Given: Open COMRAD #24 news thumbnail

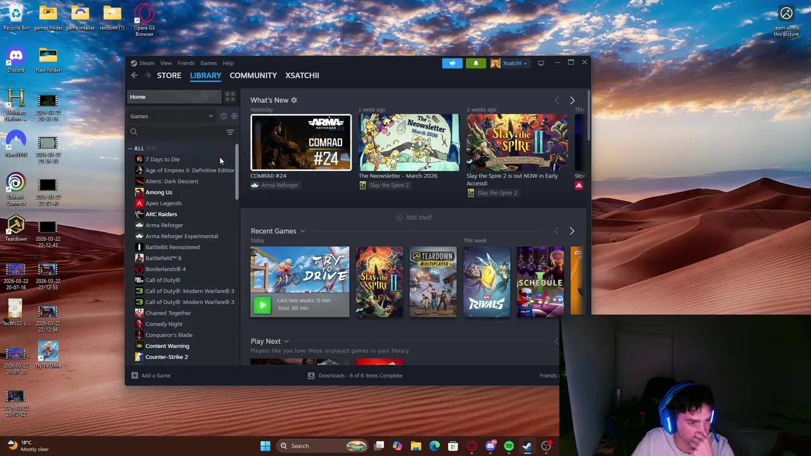Looking at the screenshot, I should click(x=301, y=142).
